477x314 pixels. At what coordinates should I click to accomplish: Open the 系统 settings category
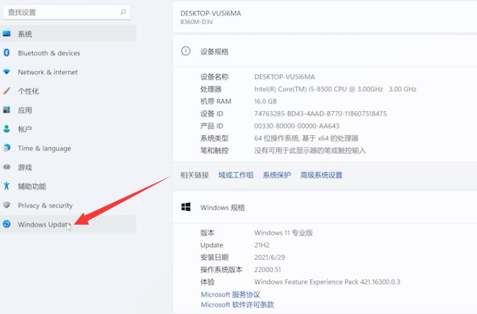(x=68, y=34)
